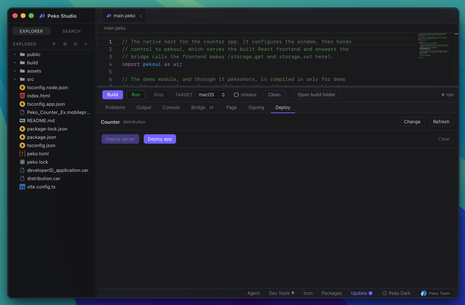465x305 pixels.
Task: Click the lock icon beside peko.lock
Action: (x=22, y=162)
